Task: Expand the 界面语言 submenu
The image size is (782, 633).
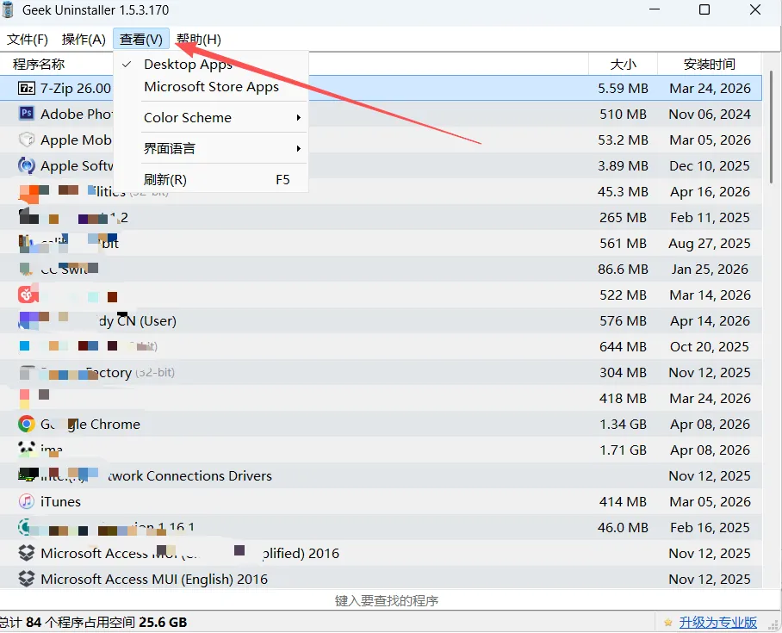Action: coord(211,149)
